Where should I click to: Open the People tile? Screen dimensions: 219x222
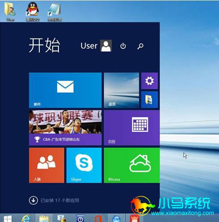coord(46,165)
